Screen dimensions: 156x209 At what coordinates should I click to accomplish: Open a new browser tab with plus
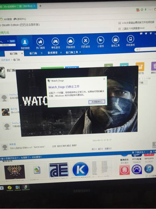(40, 6)
